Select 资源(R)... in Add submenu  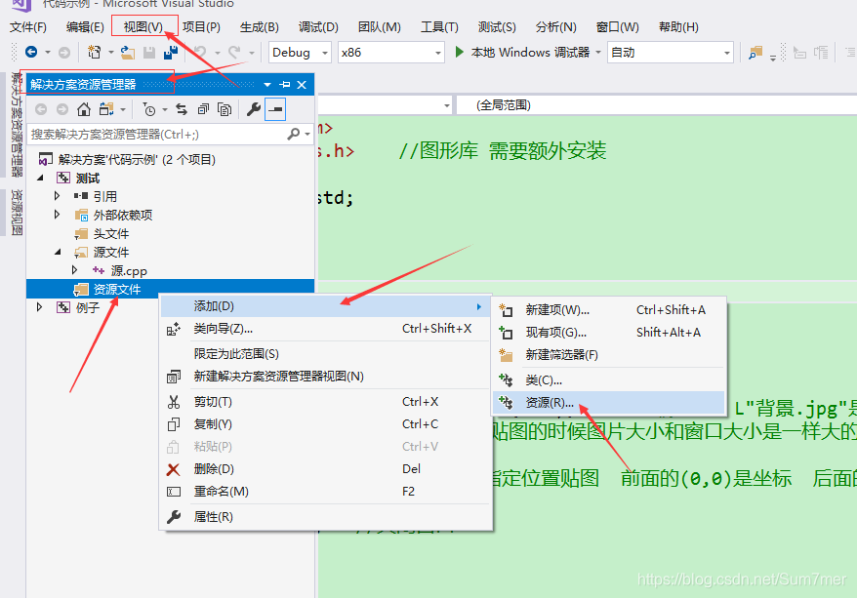click(x=609, y=403)
